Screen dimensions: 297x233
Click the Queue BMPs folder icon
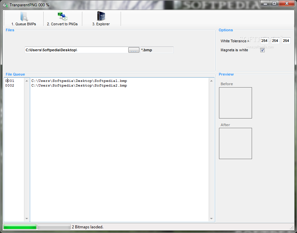point(24,16)
